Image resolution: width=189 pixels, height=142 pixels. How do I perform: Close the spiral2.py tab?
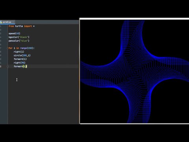pyautogui.click(x=13, y=22)
